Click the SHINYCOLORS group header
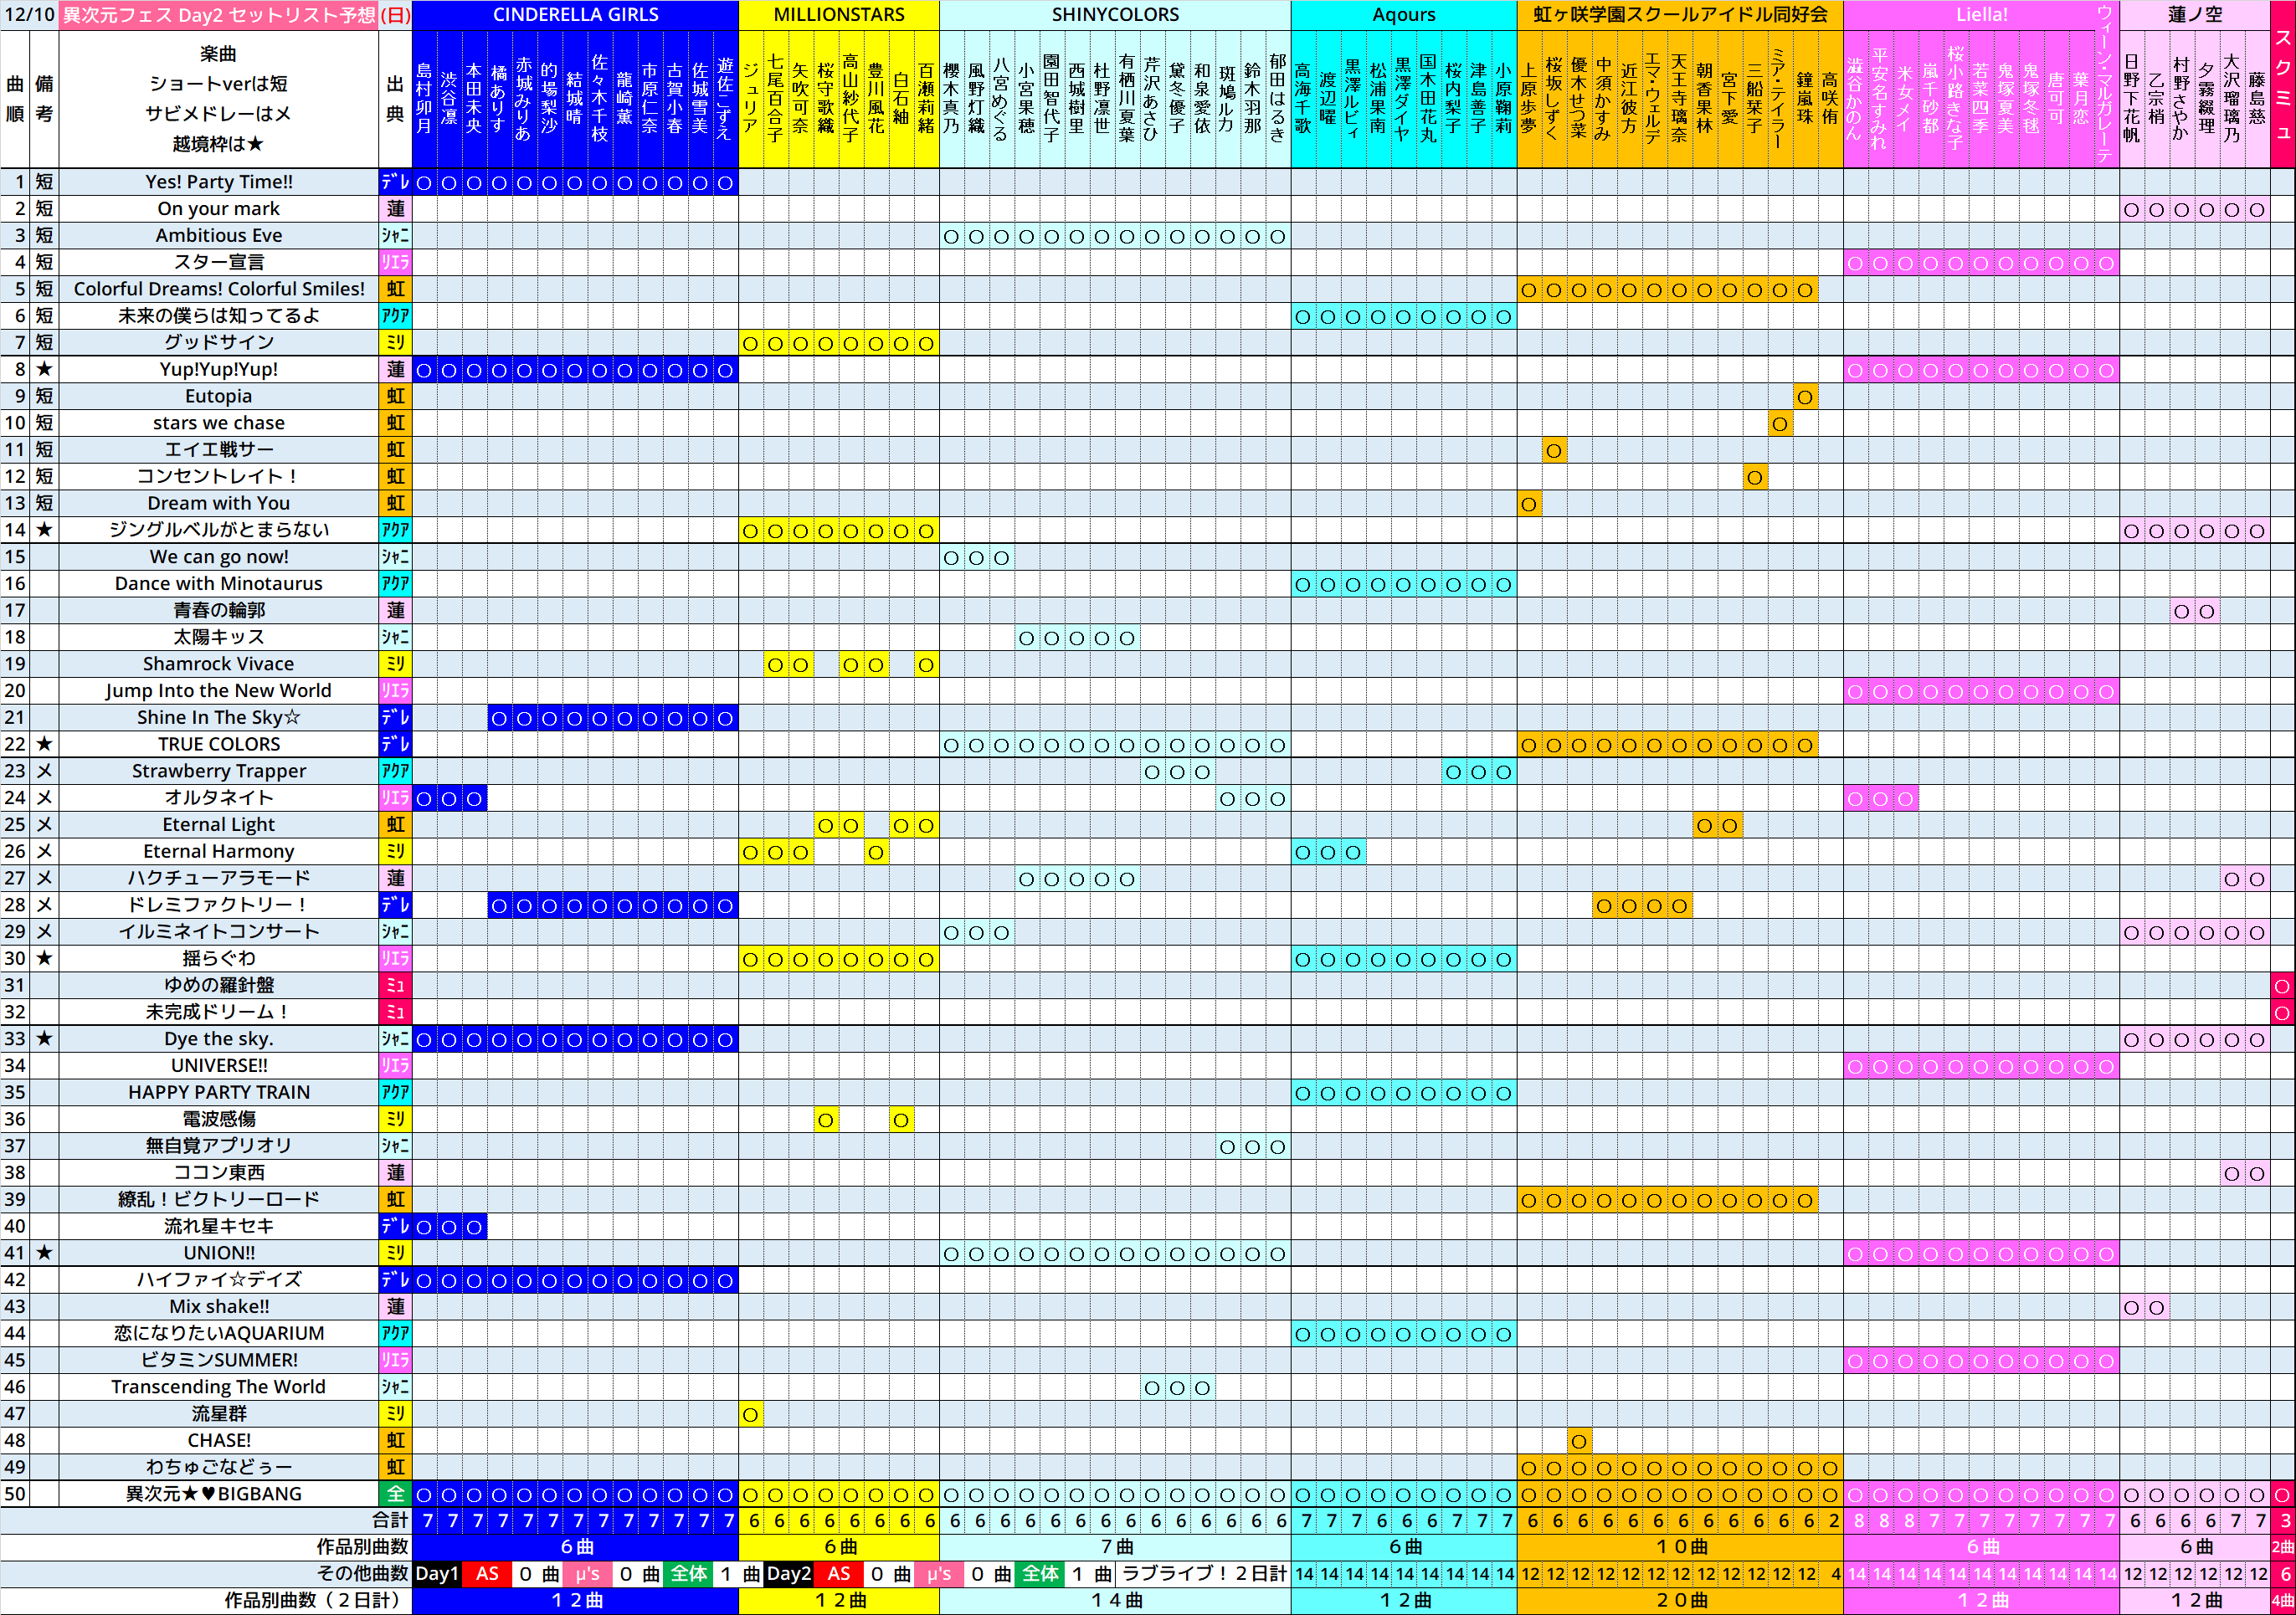 pyautogui.click(x=1115, y=15)
